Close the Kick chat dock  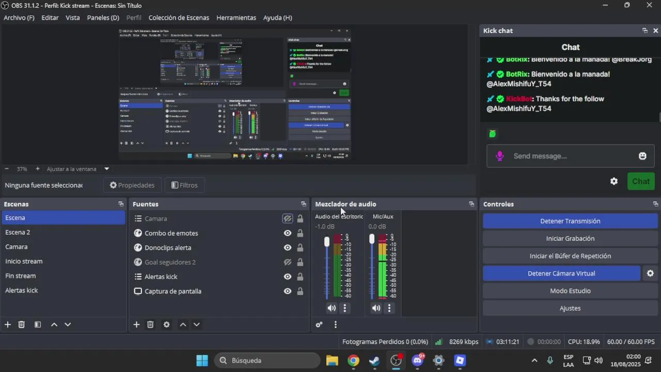pos(656,30)
